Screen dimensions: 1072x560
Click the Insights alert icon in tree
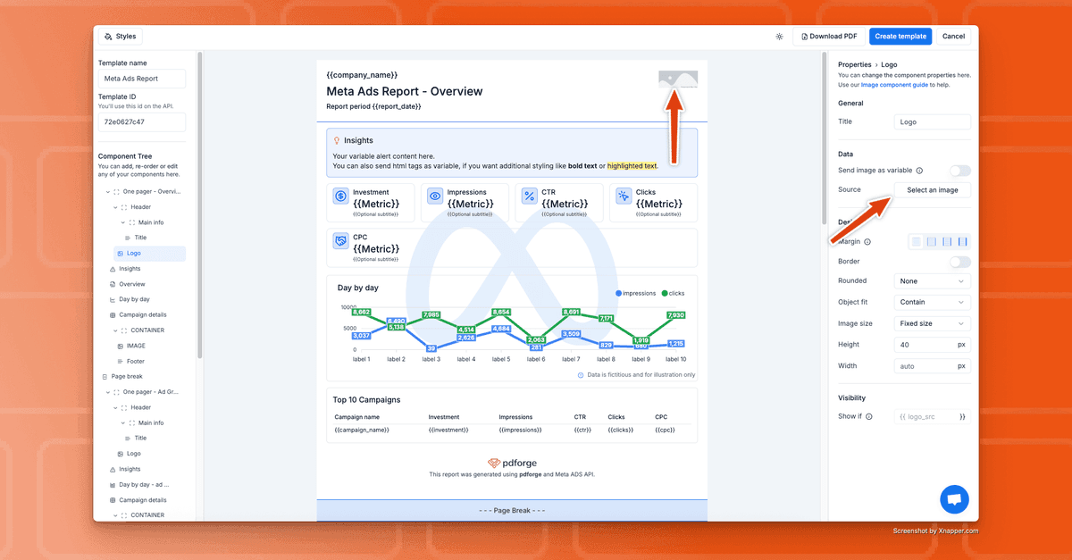112,269
